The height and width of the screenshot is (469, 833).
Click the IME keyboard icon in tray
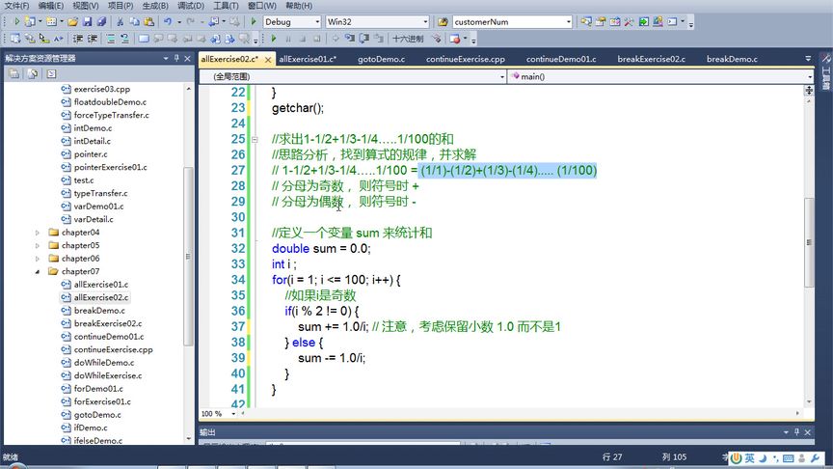tap(789, 457)
